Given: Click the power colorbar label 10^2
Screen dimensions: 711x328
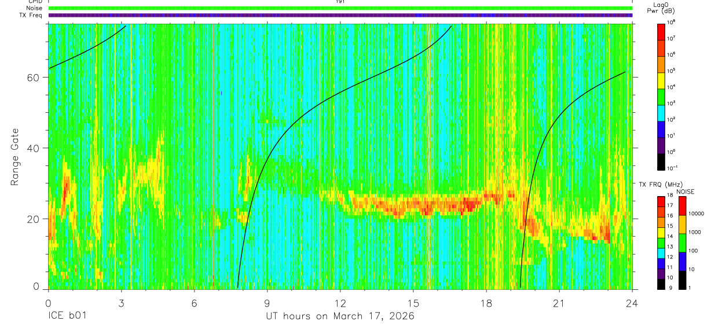Looking at the screenshot, I should 672,119.
